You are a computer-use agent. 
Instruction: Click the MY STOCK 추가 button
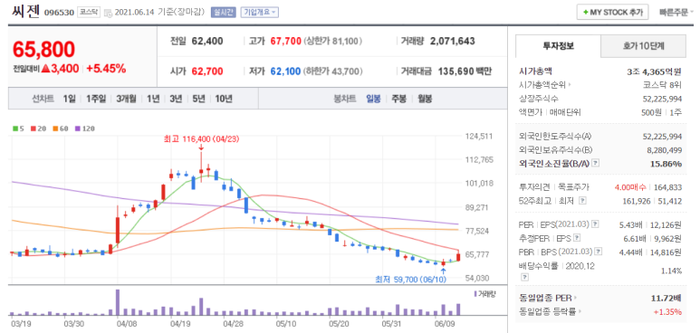612,13
